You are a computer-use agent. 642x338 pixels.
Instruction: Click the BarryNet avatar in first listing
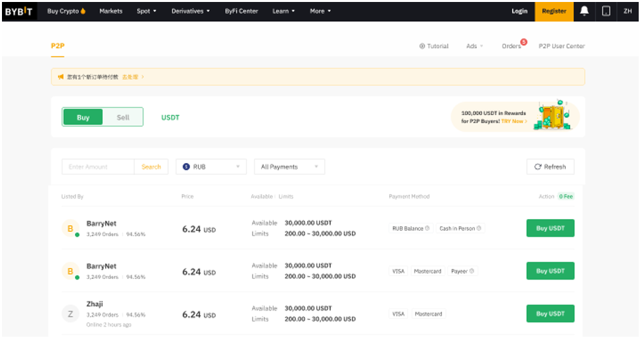click(x=70, y=229)
